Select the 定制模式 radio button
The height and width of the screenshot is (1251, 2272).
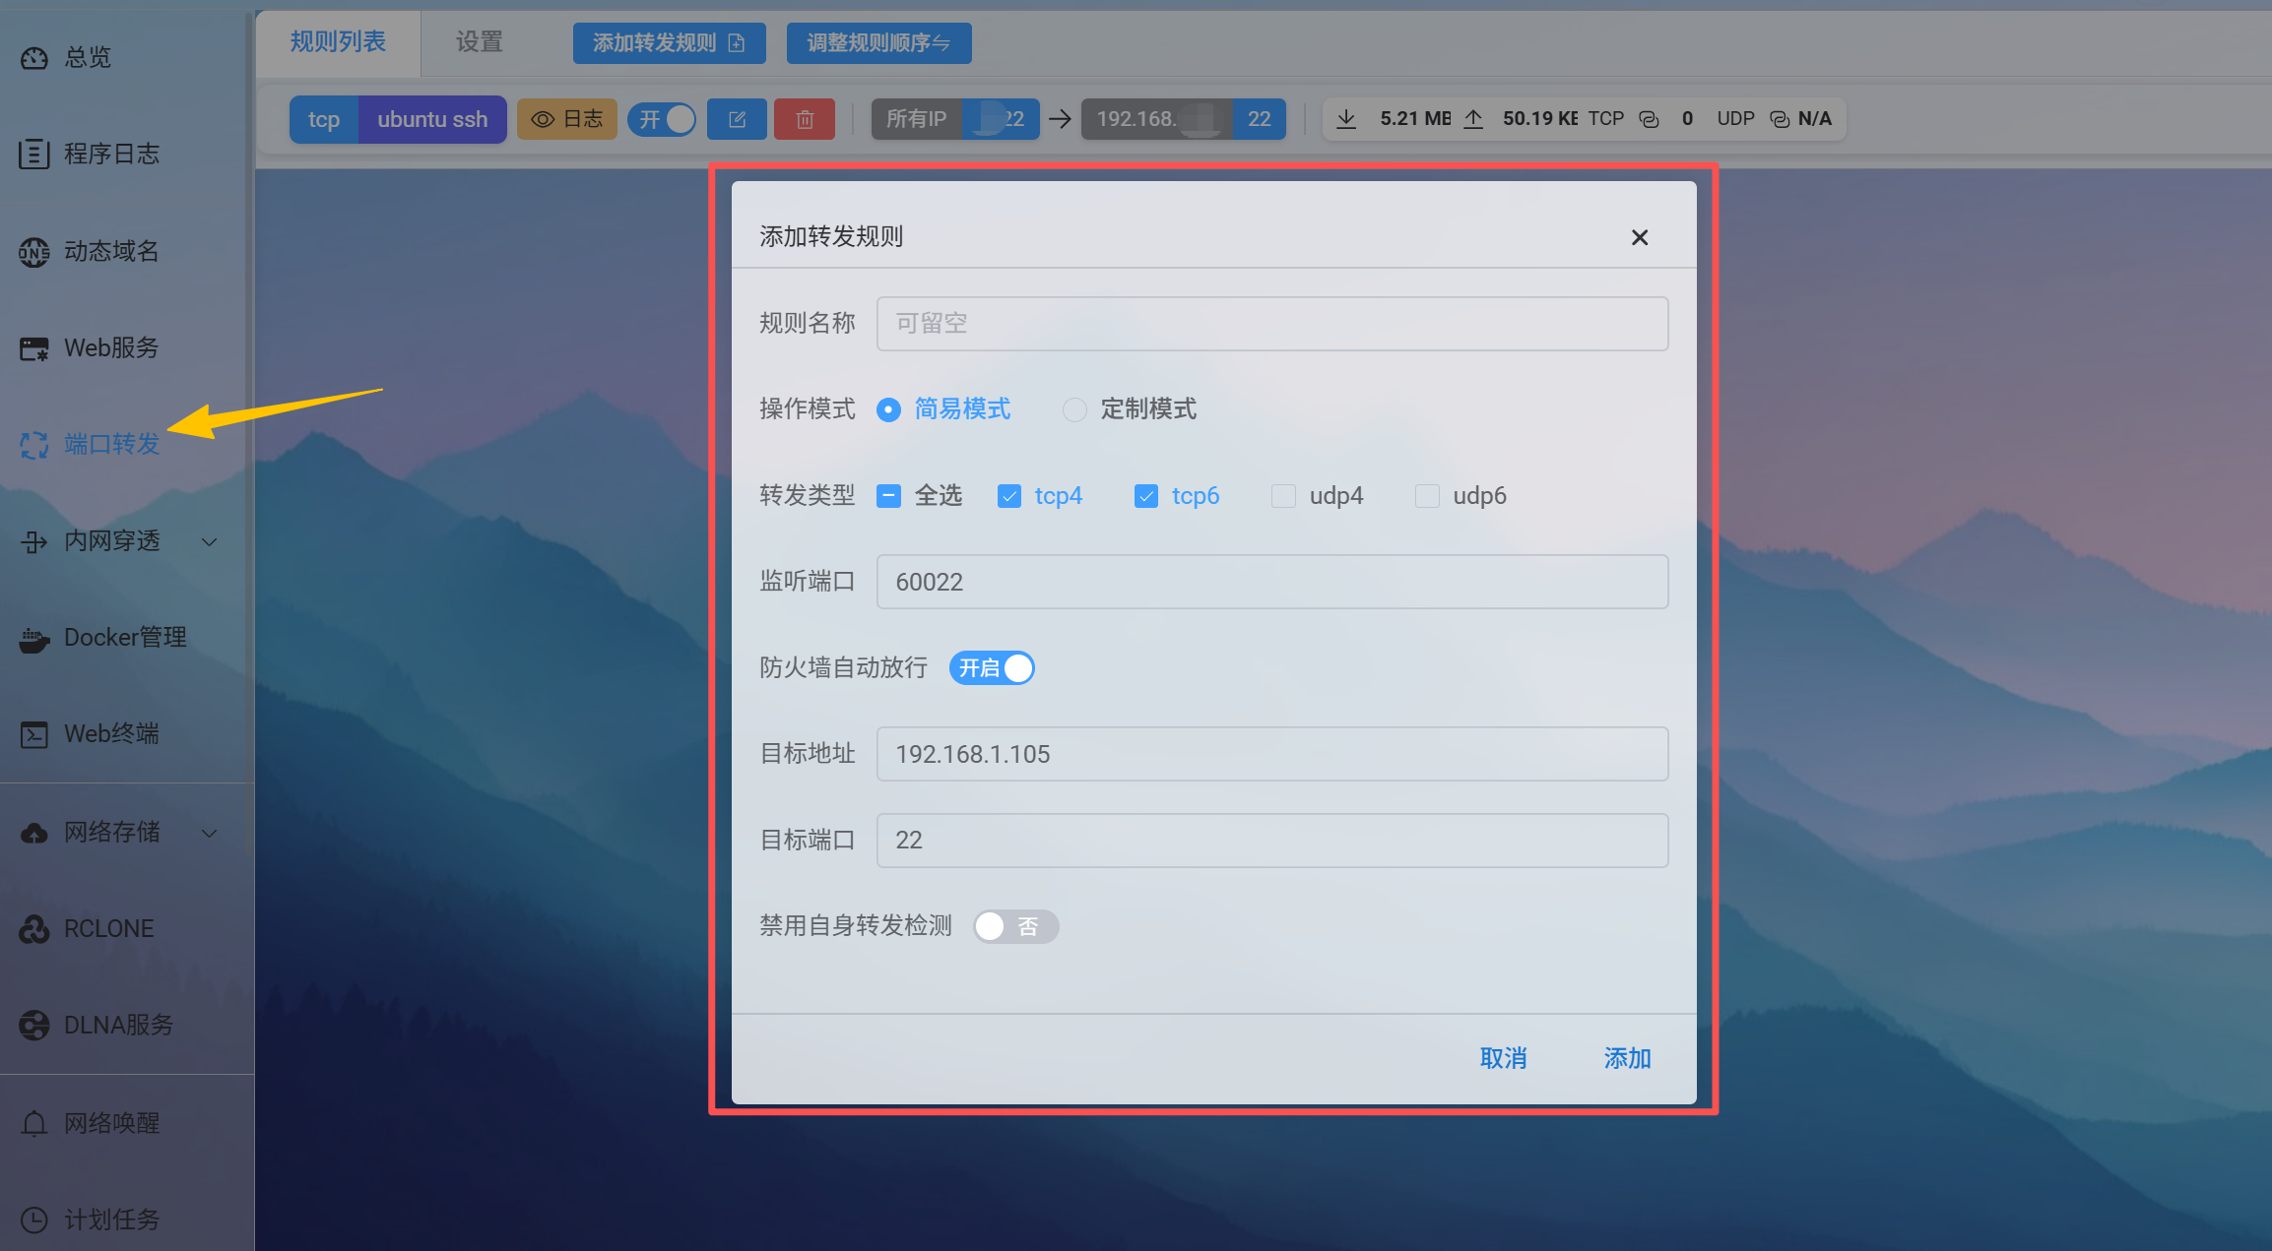point(1074,409)
